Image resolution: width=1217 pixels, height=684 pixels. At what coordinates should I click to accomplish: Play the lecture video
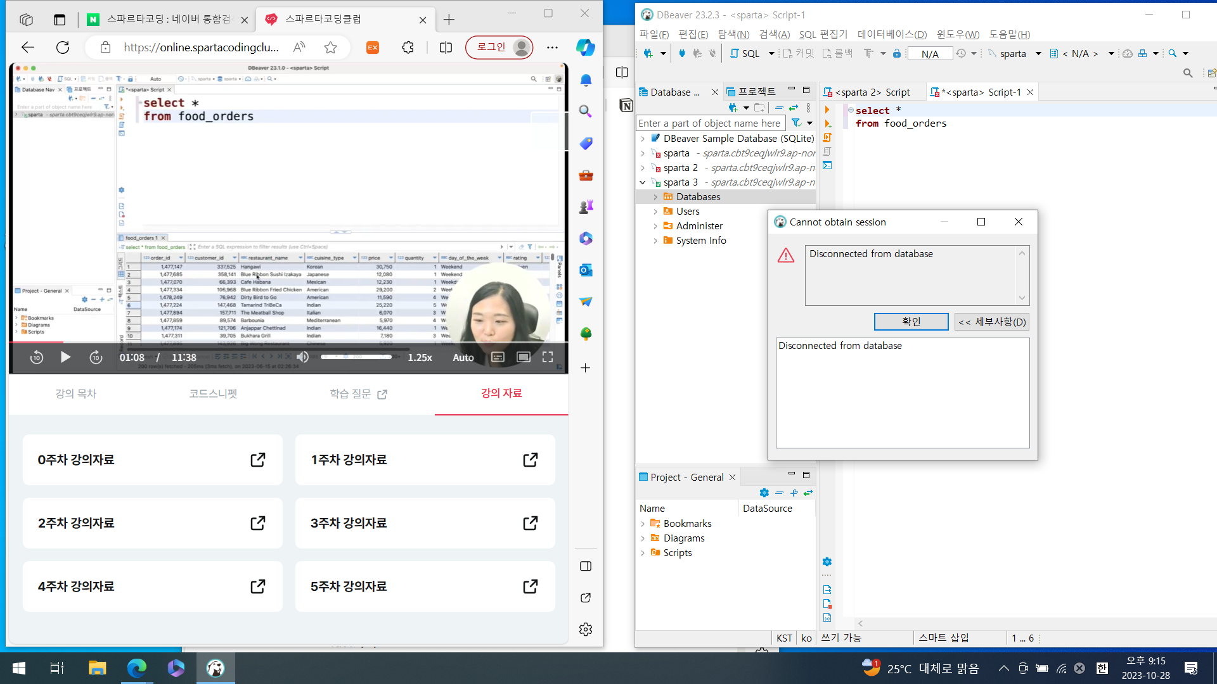tap(65, 357)
